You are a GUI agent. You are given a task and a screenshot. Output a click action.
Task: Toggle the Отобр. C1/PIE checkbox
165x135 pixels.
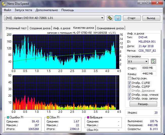coord(130,83)
